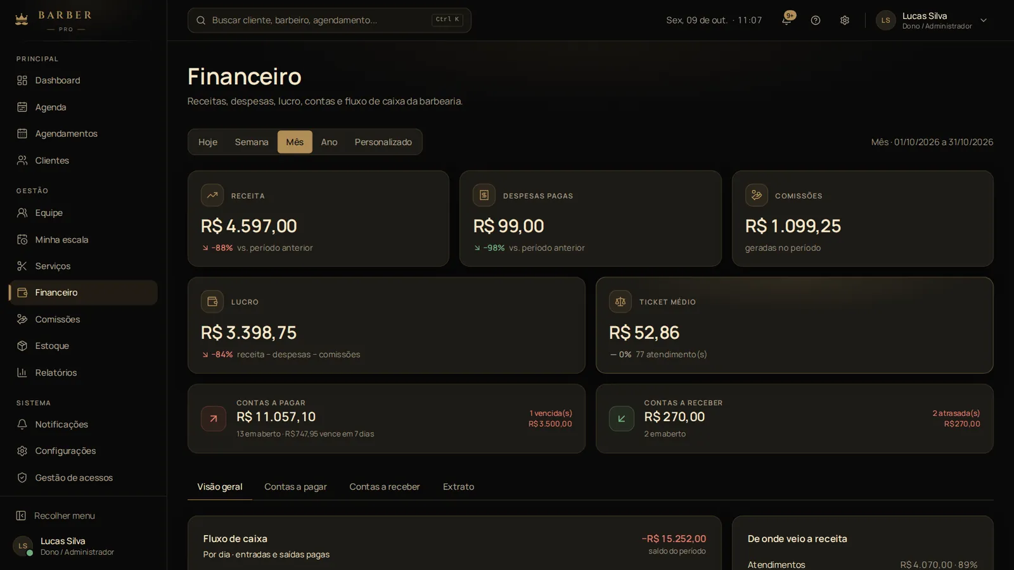Screen dimensions: 1014x570
Task: Go to Agenda in sidebar
Action: pos(83,107)
